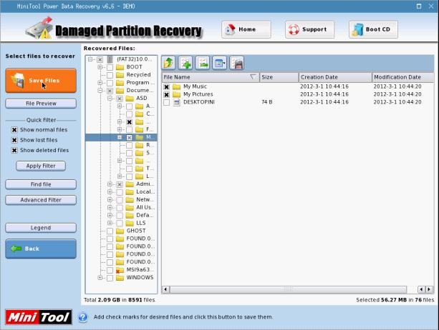Click the check-all icon with green plus
Screen dimensions: 439x330
(x=185, y=63)
